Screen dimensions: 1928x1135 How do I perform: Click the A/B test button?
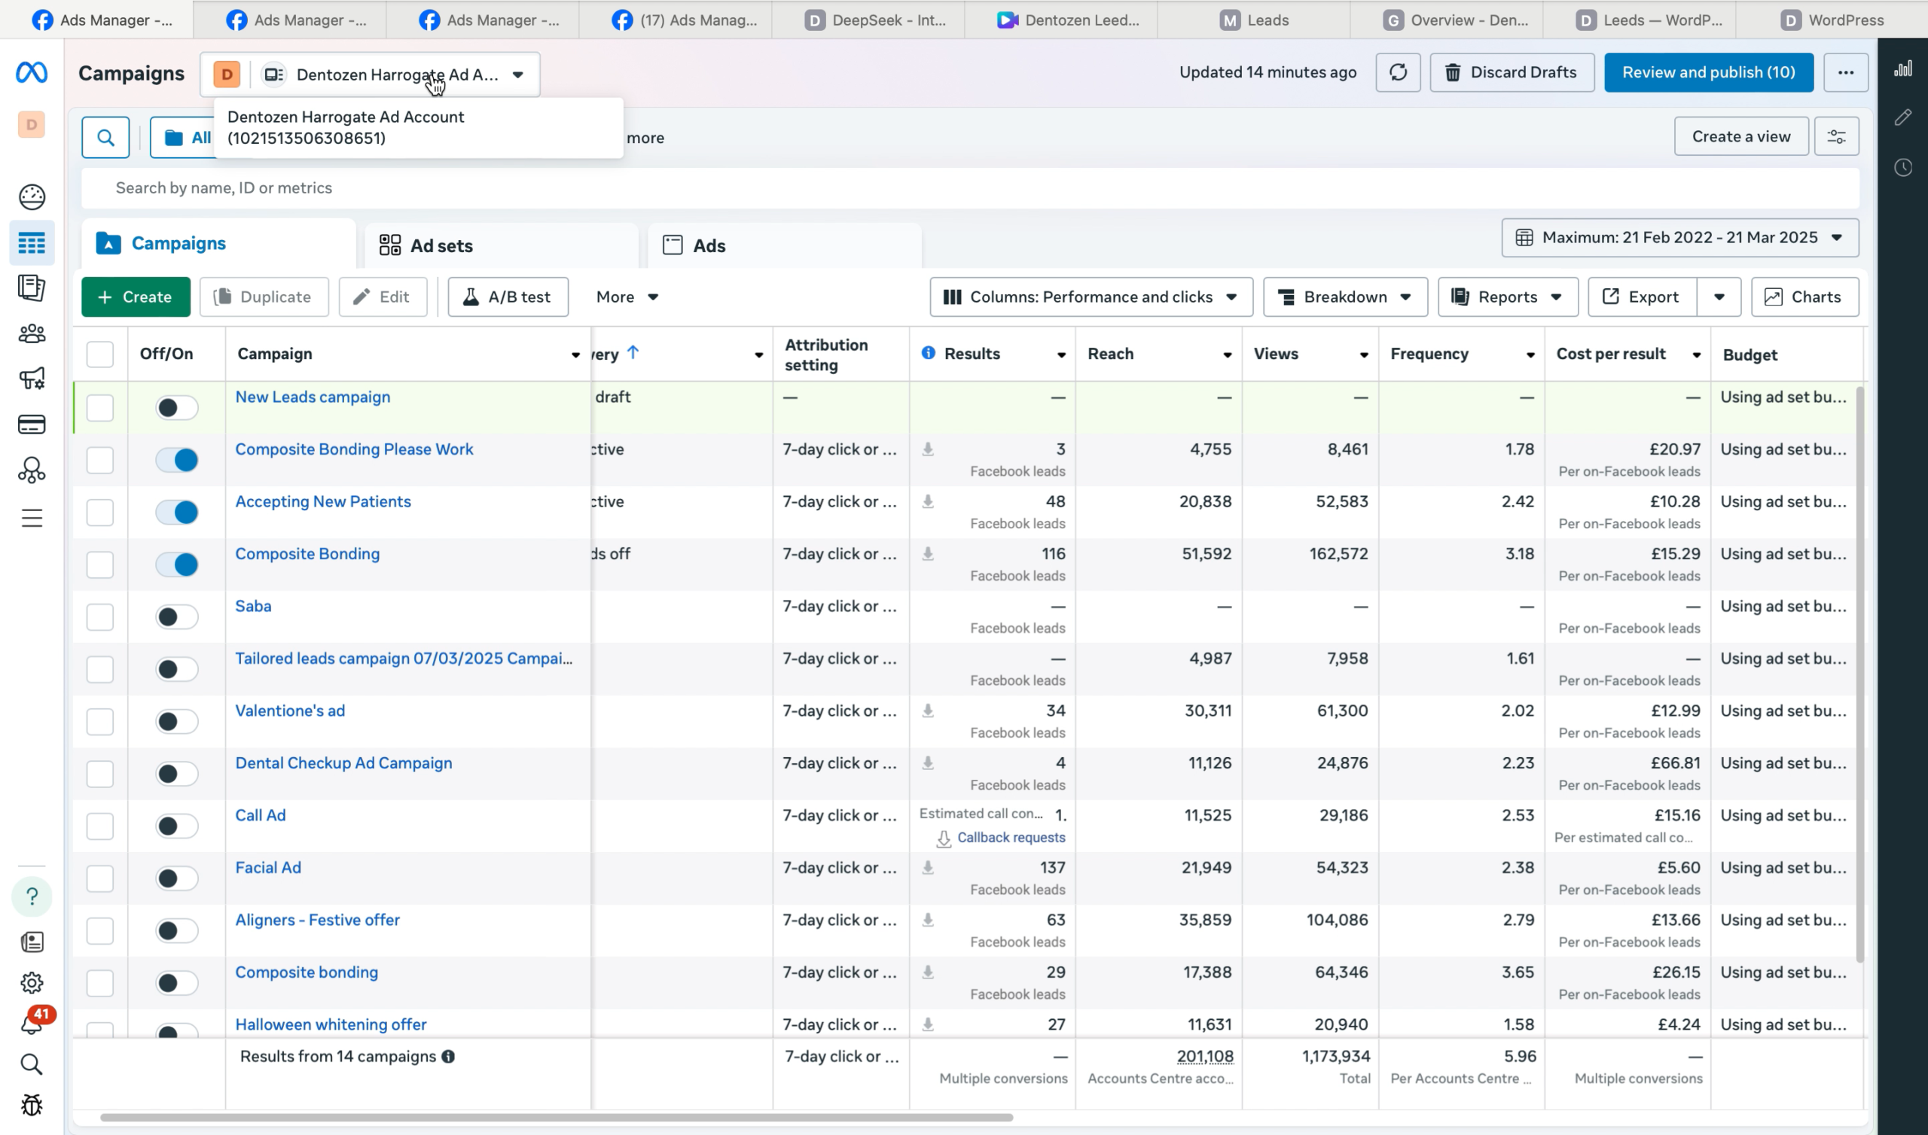coord(508,297)
